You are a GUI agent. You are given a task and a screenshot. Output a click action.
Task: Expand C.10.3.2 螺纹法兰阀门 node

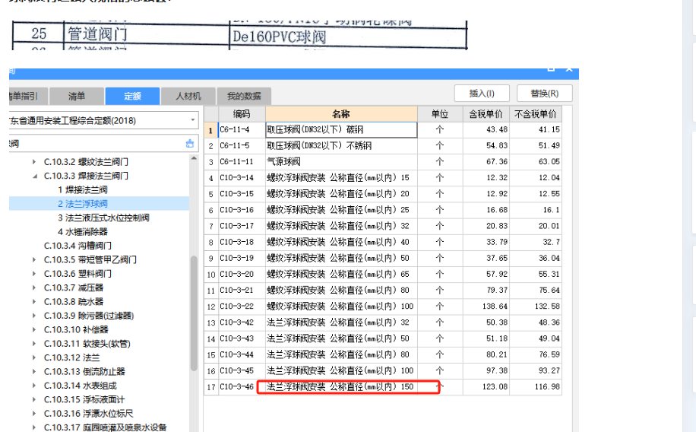click(34, 162)
